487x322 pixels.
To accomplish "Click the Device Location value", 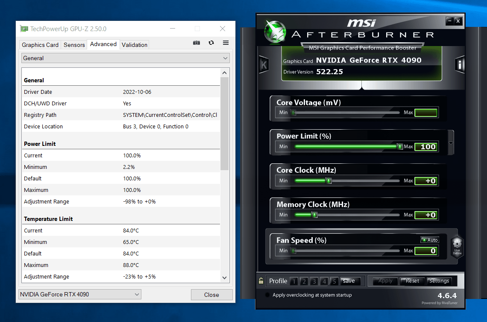I will point(155,126).
